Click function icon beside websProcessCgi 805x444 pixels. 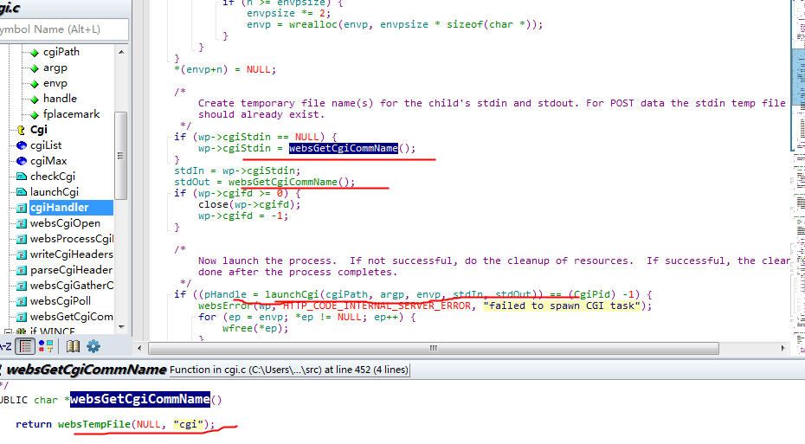pos(21,239)
